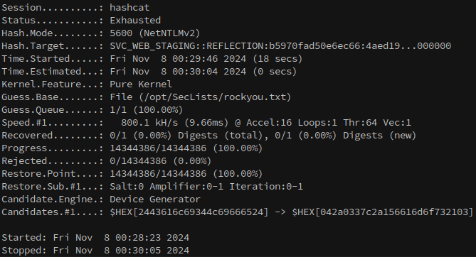Click the Stopped: Fri Nov 8 00:30:05 line
This screenshot has height=257, width=476.
click(x=95, y=251)
